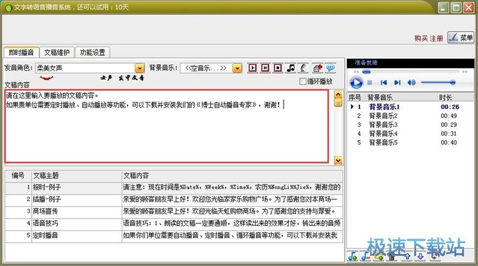
Task: Click the 00:31 duration cell
Action: pyautogui.click(x=449, y=133)
